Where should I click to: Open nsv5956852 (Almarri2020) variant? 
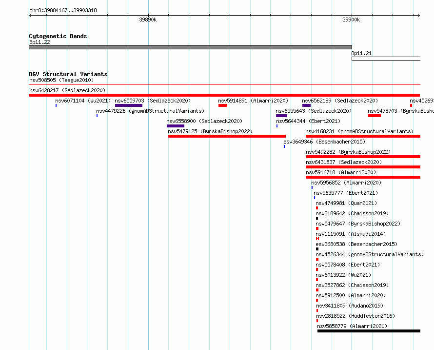[x=346, y=183]
